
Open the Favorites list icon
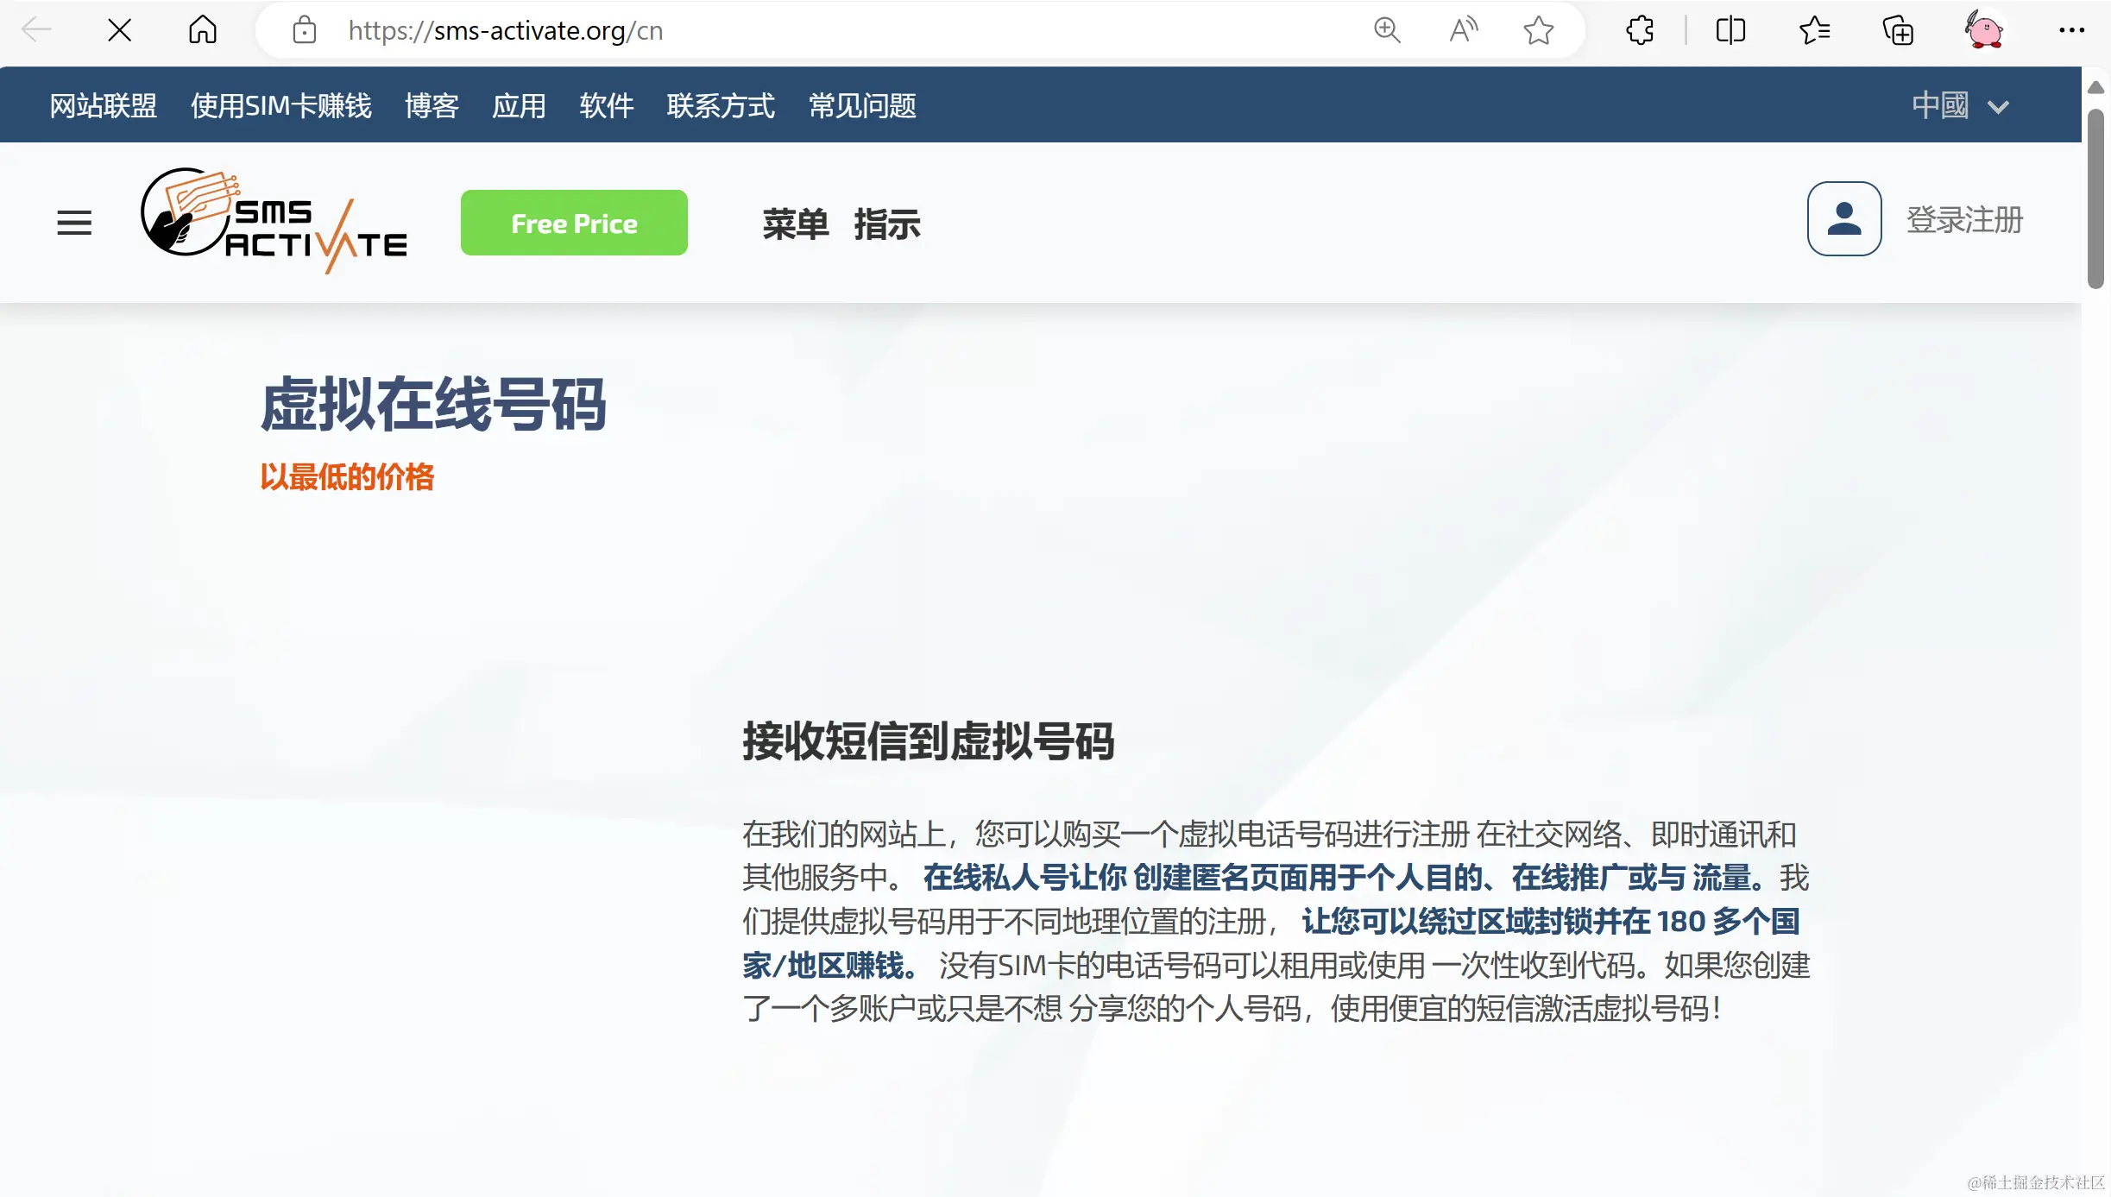pos(1814,30)
